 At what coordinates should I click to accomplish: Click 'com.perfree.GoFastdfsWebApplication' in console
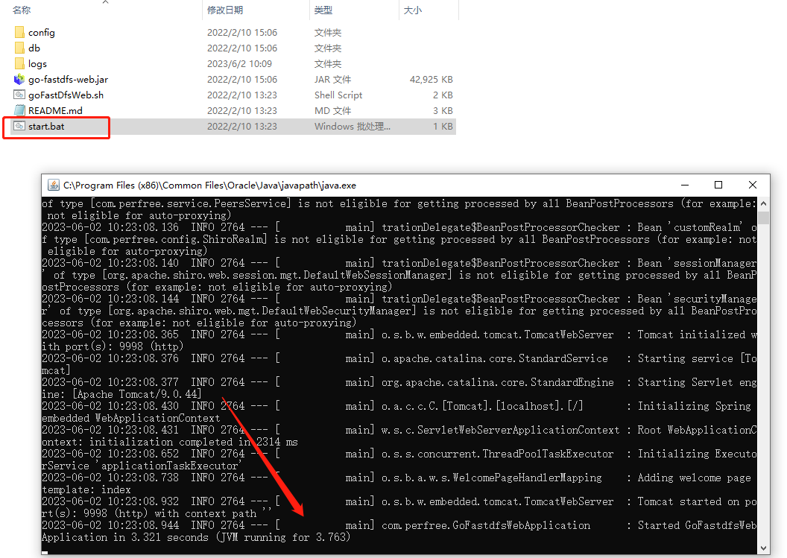click(486, 525)
